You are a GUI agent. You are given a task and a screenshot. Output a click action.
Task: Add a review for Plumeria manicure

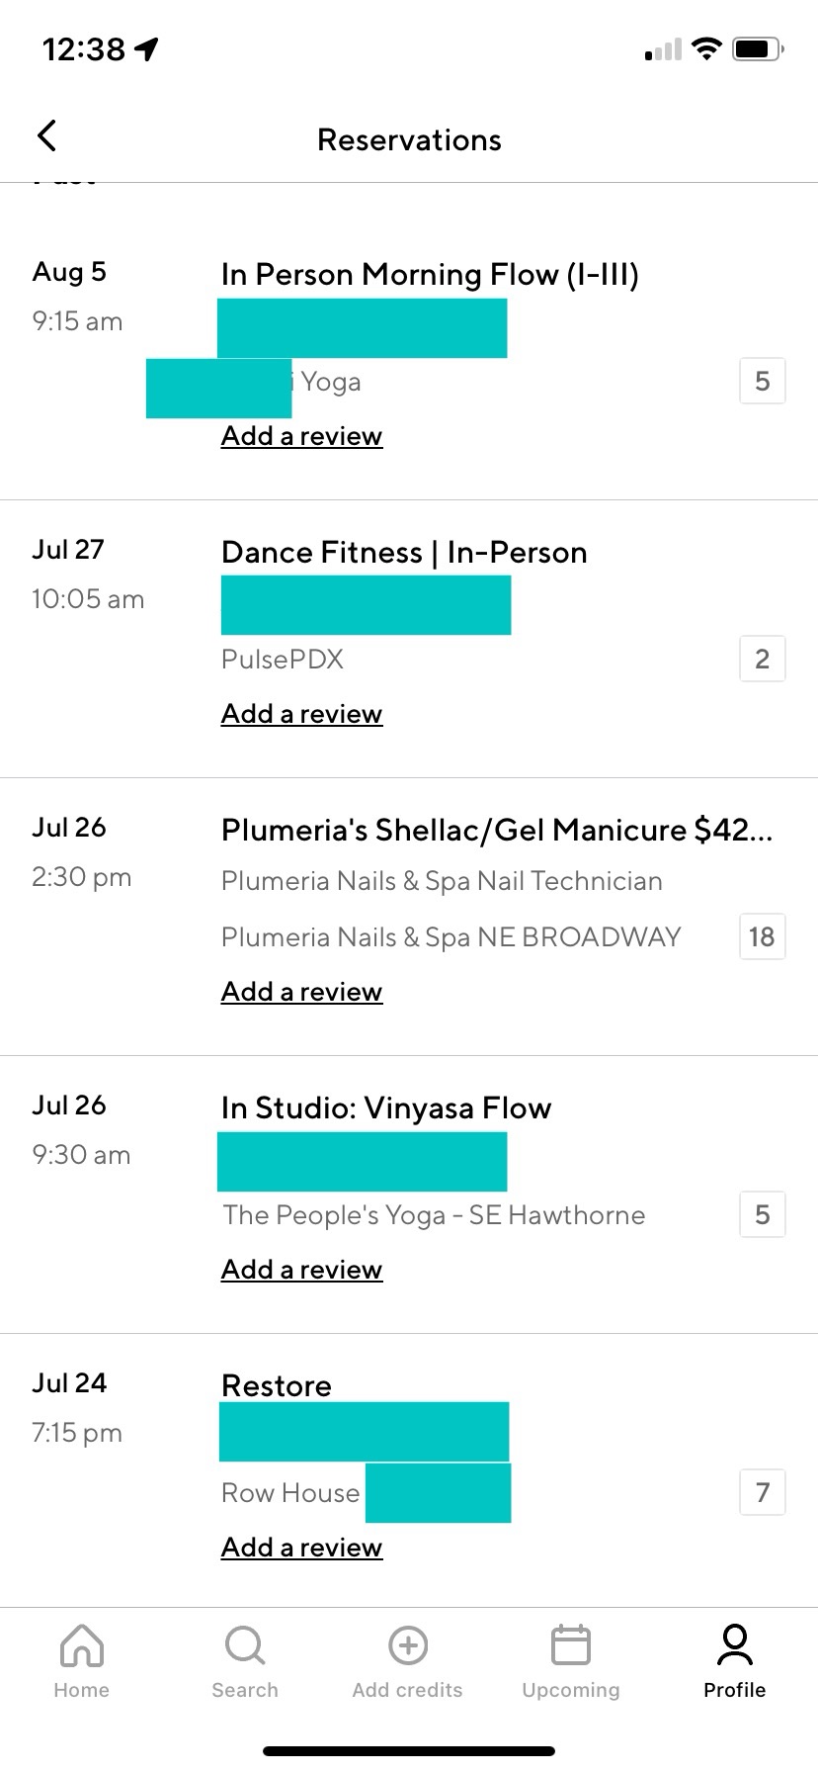click(301, 992)
